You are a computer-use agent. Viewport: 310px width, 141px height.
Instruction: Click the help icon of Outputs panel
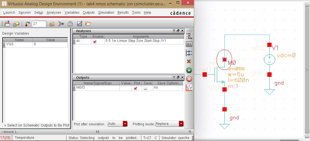point(174,78)
